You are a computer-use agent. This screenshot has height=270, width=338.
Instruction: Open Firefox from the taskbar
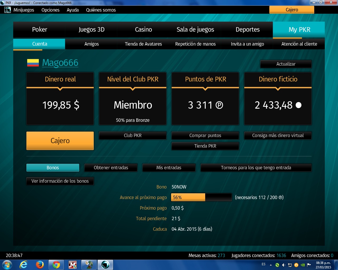[40, 265]
